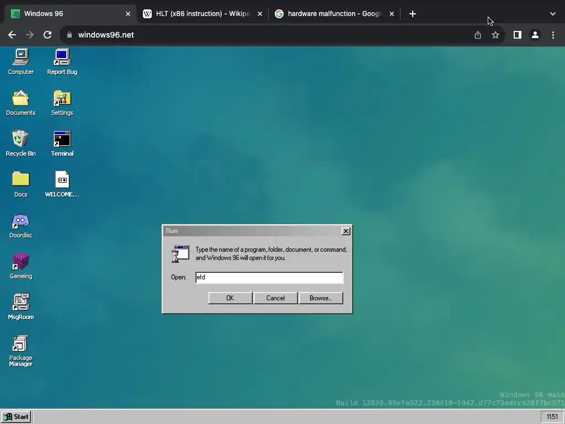Open the Docs folder icon
The image size is (565, 424).
tap(20, 184)
